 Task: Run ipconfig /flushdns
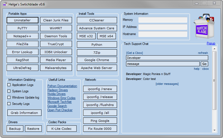click(x=100, y=105)
